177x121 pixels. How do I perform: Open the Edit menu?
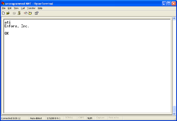(10, 8)
